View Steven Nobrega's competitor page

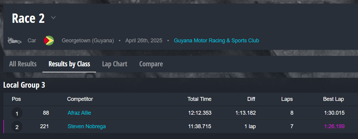point(87,126)
